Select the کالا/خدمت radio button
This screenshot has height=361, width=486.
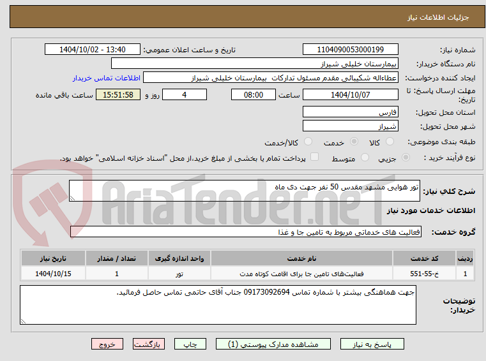coord(308,142)
